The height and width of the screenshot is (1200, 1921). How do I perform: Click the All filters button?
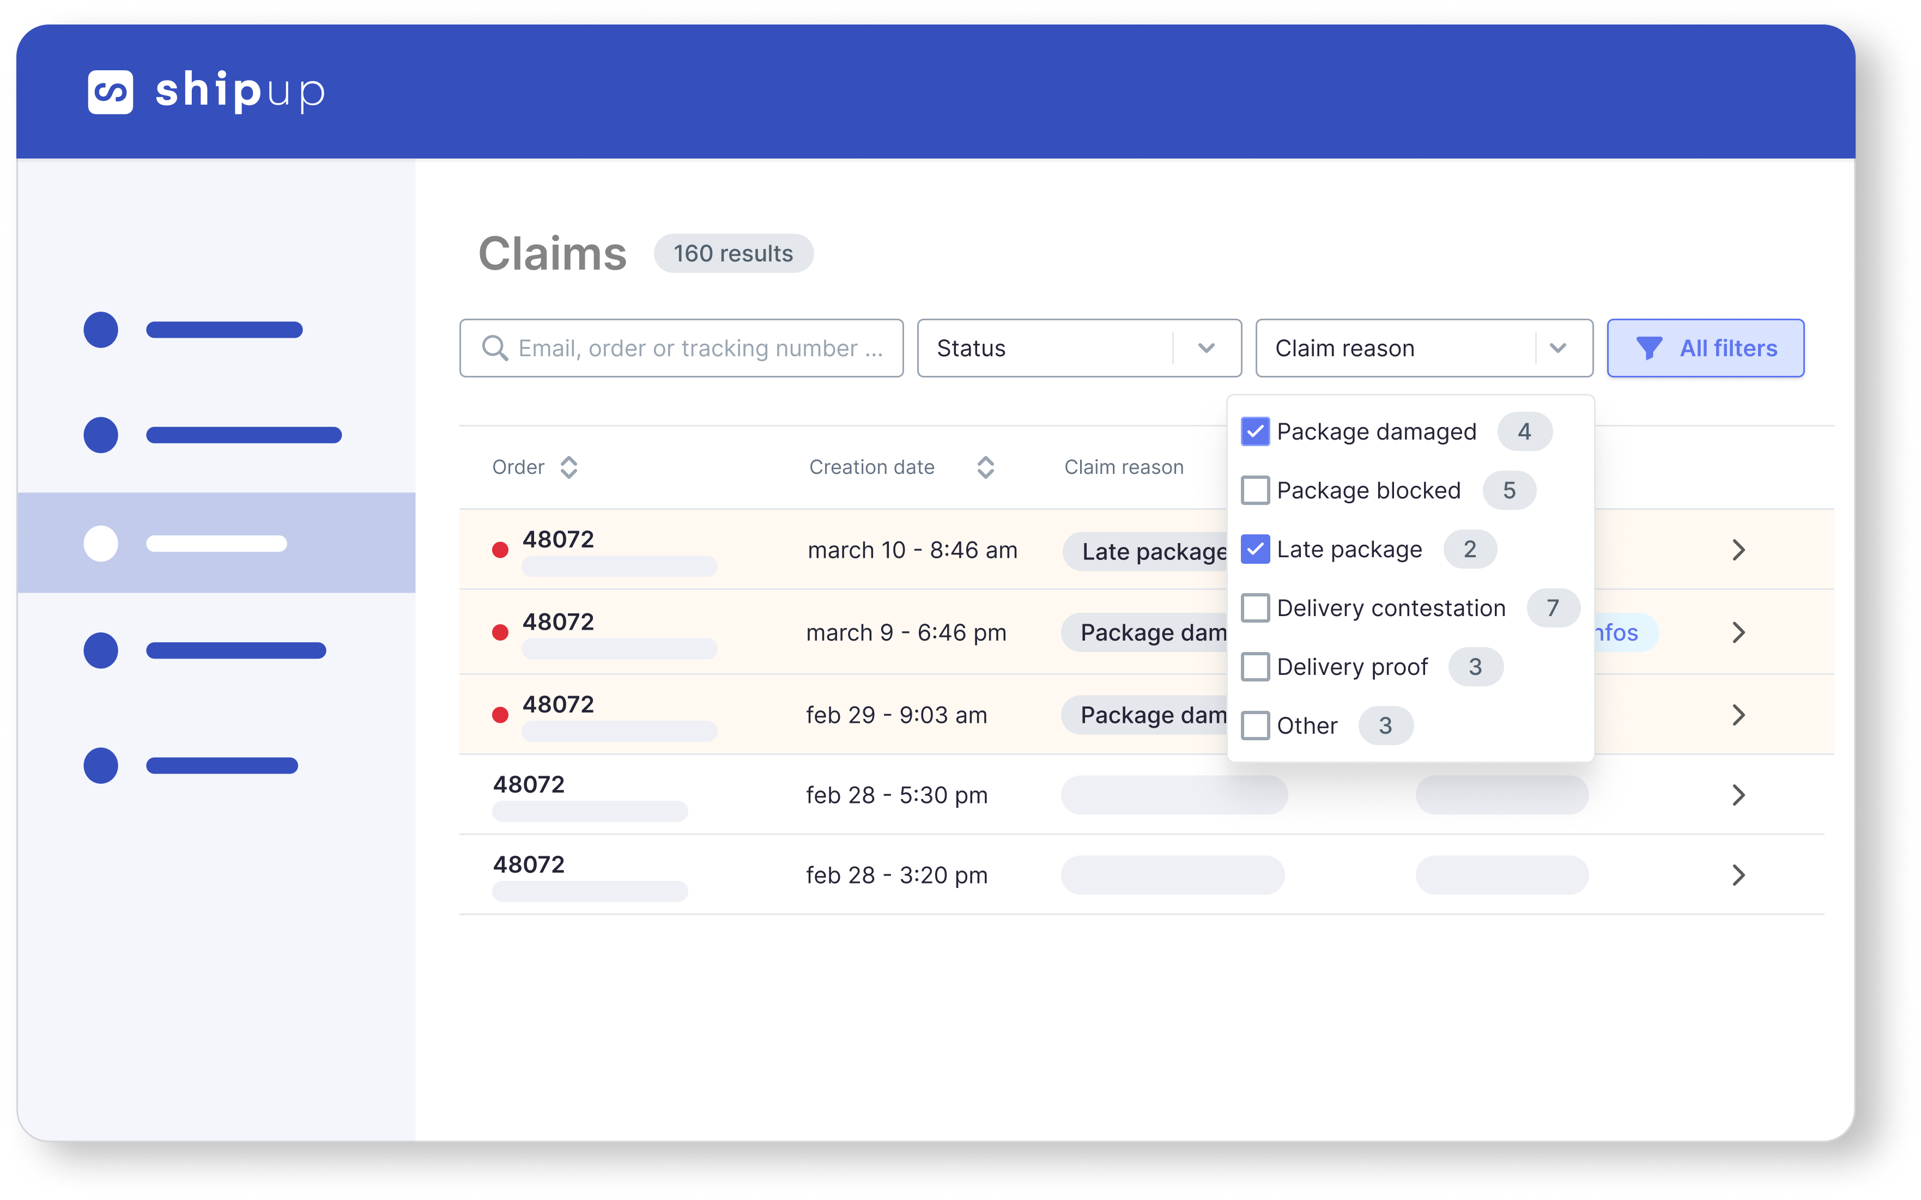tap(1705, 348)
